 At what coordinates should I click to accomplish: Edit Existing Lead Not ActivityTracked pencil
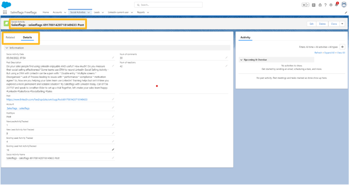pos(113,150)
